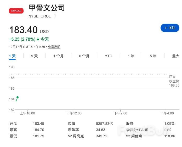Click the 市盈率 value 34.63
Image resolution: width=182 pixels, height=147 pixels.
pyautogui.click(x=101, y=130)
